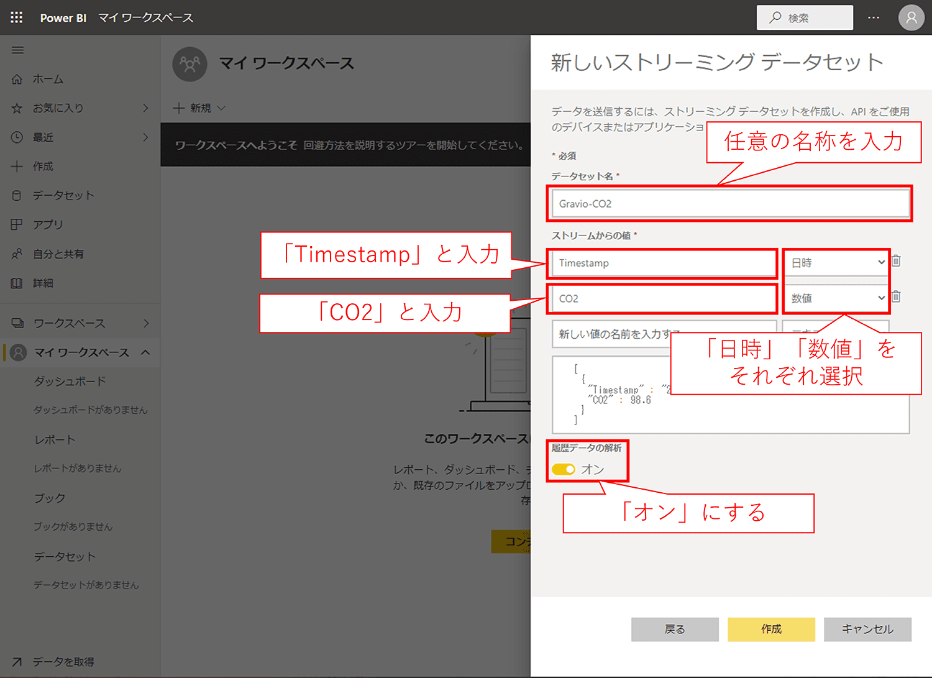This screenshot has width=932, height=678.
Task: Click the キャンセル button
Action: [x=867, y=630]
